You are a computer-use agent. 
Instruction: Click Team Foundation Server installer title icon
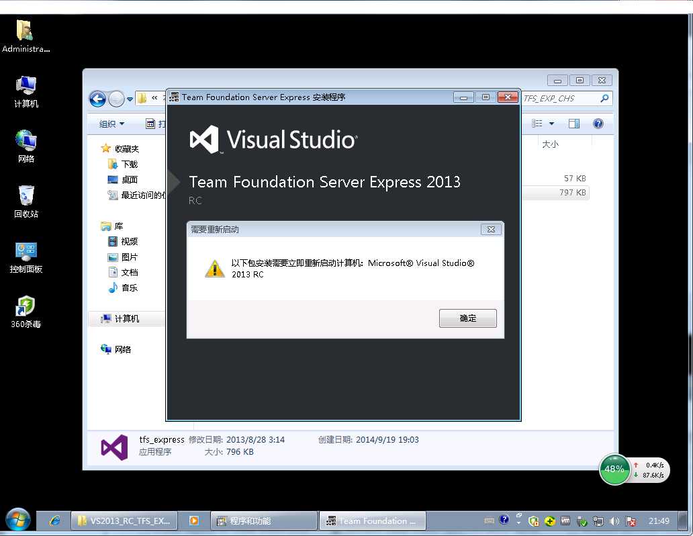click(174, 97)
